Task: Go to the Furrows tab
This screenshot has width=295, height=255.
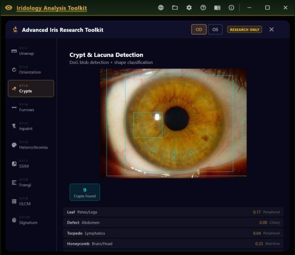Action: tap(31, 108)
